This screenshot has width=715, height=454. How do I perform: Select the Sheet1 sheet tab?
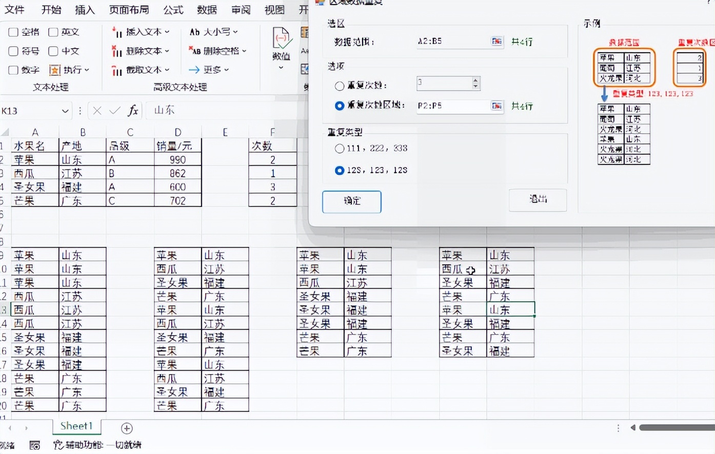(76, 426)
